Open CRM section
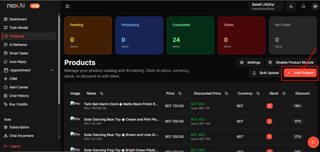The width and height of the screenshot is (320, 152). 29,79
